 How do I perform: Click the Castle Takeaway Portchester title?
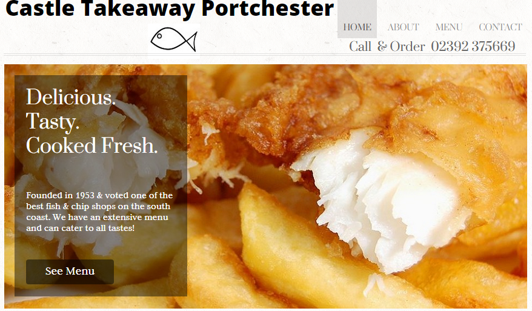tap(170, 8)
